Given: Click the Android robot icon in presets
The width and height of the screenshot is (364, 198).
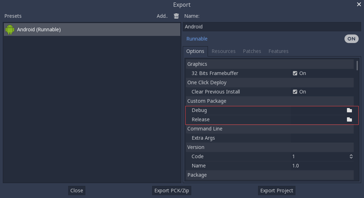Looking at the screenshot, I should pyautogui.click(x=10, y=30).
